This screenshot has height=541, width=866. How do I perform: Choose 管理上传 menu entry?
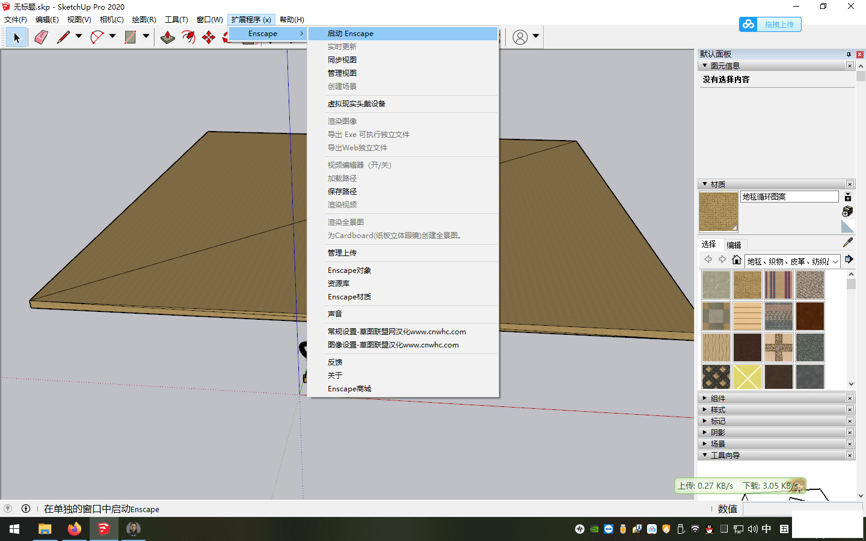click(x=403, y=253)
